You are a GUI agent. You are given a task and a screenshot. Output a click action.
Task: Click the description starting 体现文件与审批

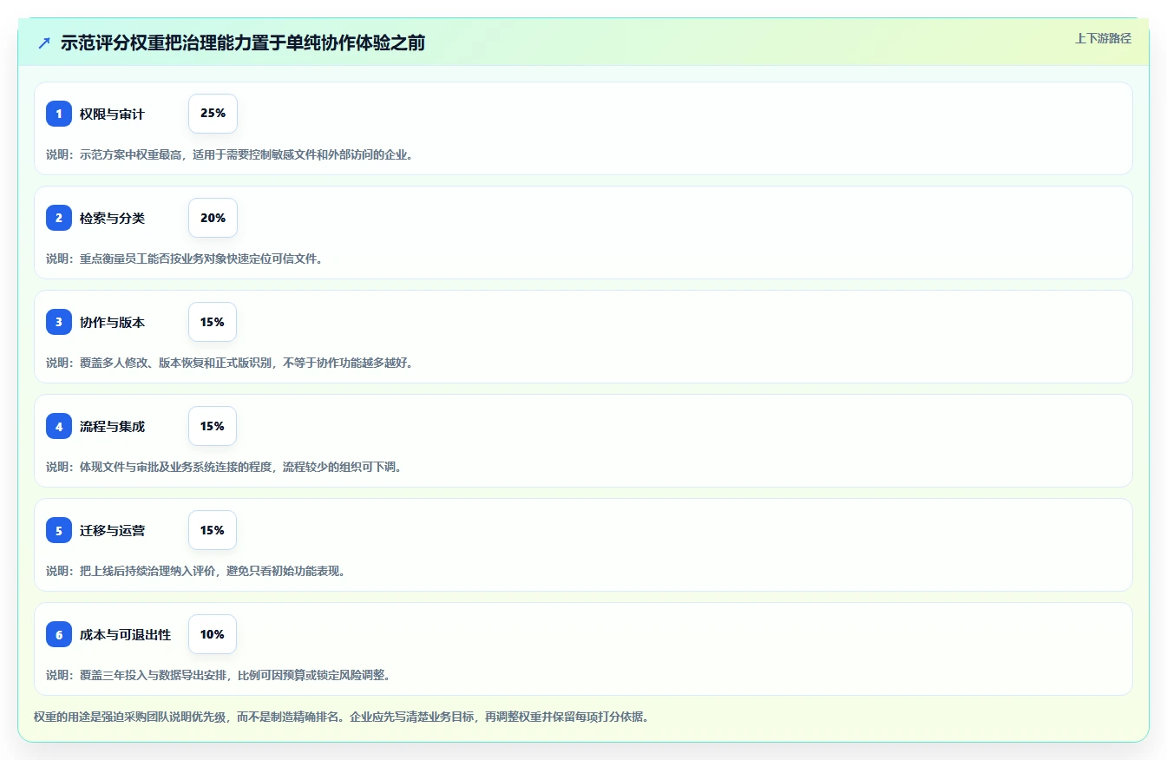[x=225, y=467]
